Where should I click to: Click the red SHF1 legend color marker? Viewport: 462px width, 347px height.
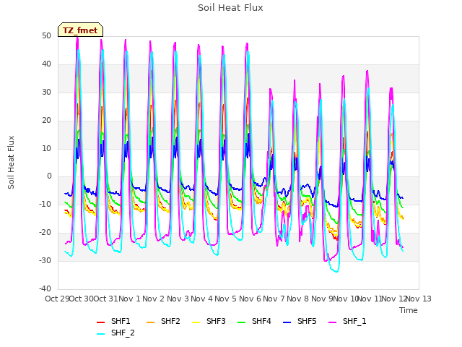coord(101,322)
